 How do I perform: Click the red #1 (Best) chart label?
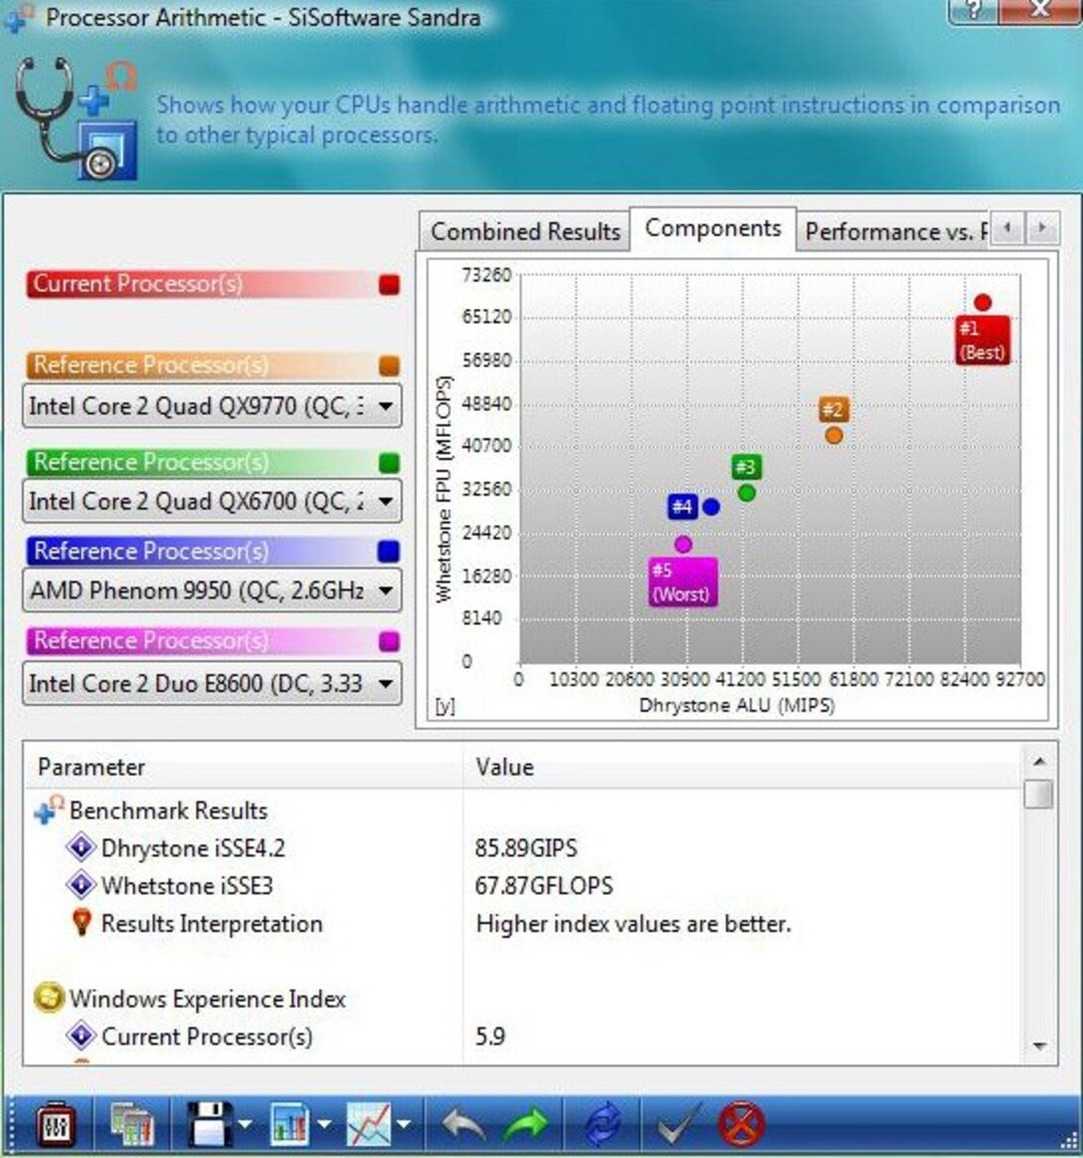tap(982, 341)
